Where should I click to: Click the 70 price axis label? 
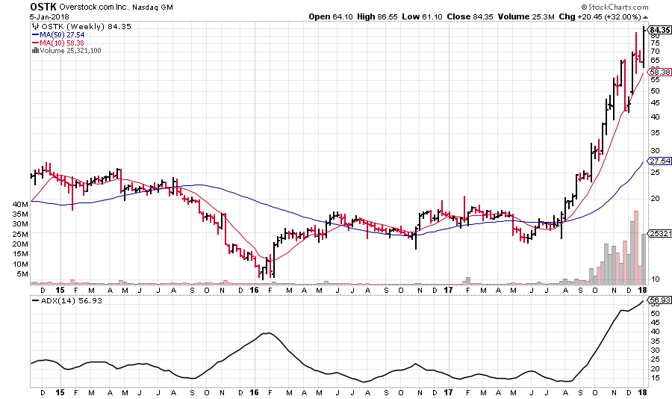pos(656,52)
